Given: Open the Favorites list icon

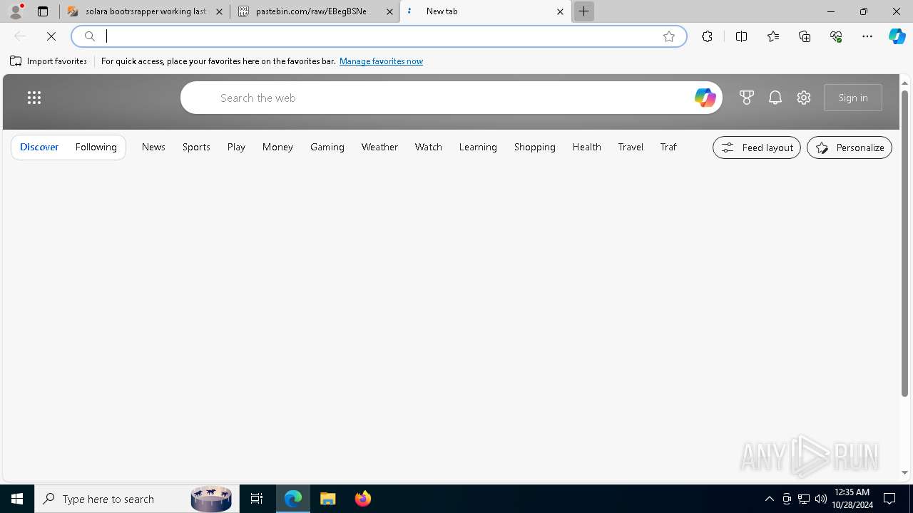Looking at the screenshot, I should pos(773,36).
